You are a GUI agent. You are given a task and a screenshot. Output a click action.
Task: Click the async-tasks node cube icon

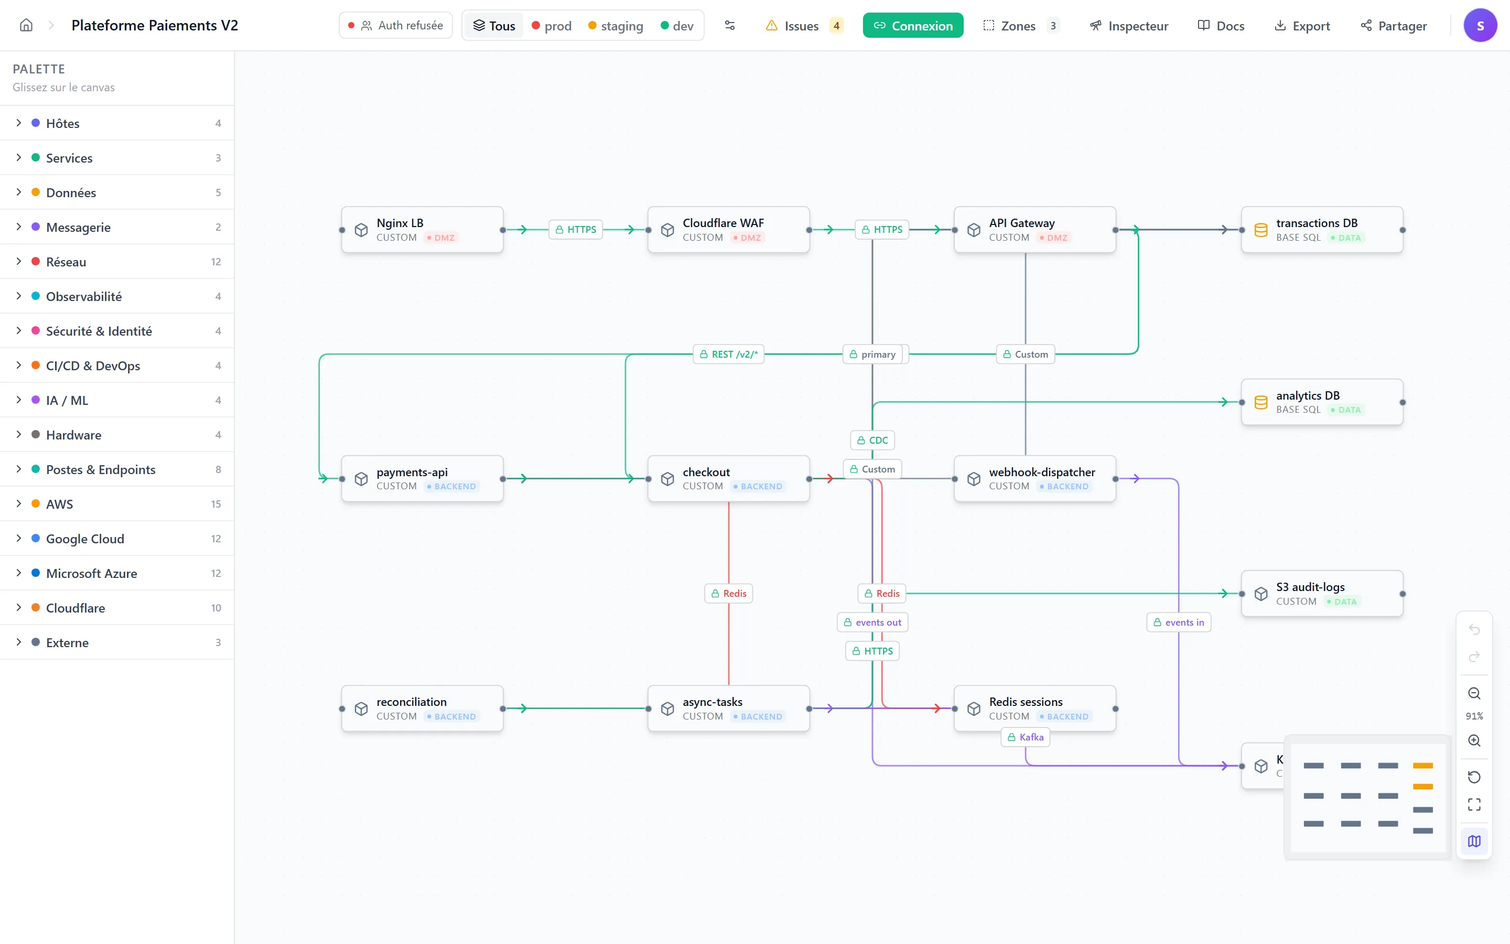pyautogui.click(x=667, y=709)
